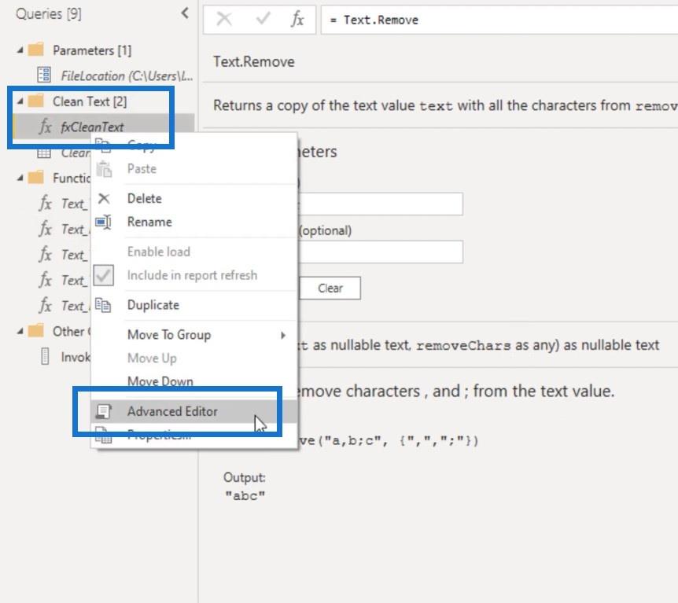Screen dimensions: 678x603
Task: Click the FileLocation parameter icon
Action: coord(44,75)
